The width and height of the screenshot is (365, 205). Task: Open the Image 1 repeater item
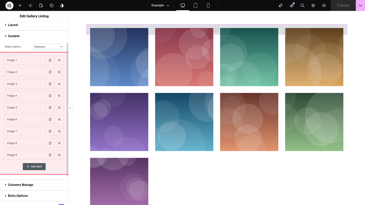tap(25, 60)
